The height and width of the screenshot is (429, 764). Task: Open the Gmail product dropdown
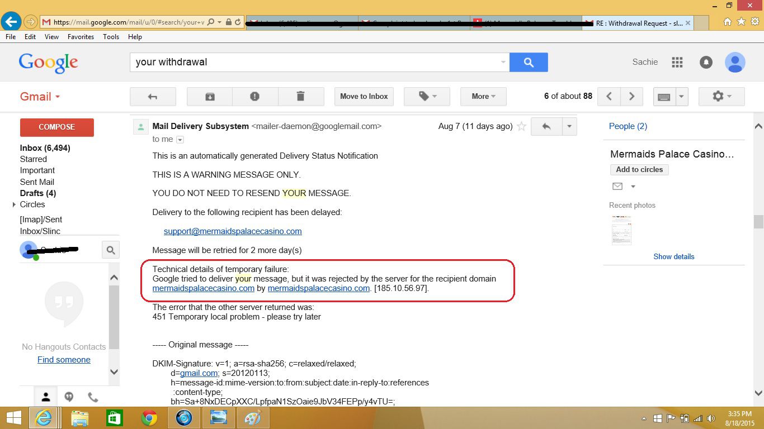coord(40,97)
